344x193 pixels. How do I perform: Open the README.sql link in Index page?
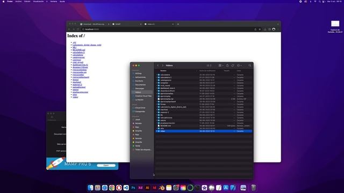pyautogui.click(x=79, y=50)
